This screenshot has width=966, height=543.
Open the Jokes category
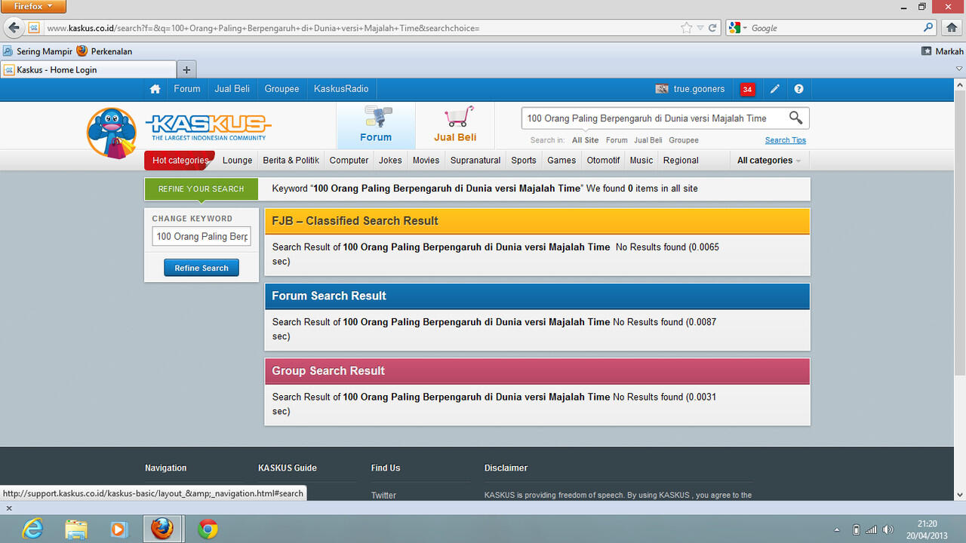[x=390, y=160]
